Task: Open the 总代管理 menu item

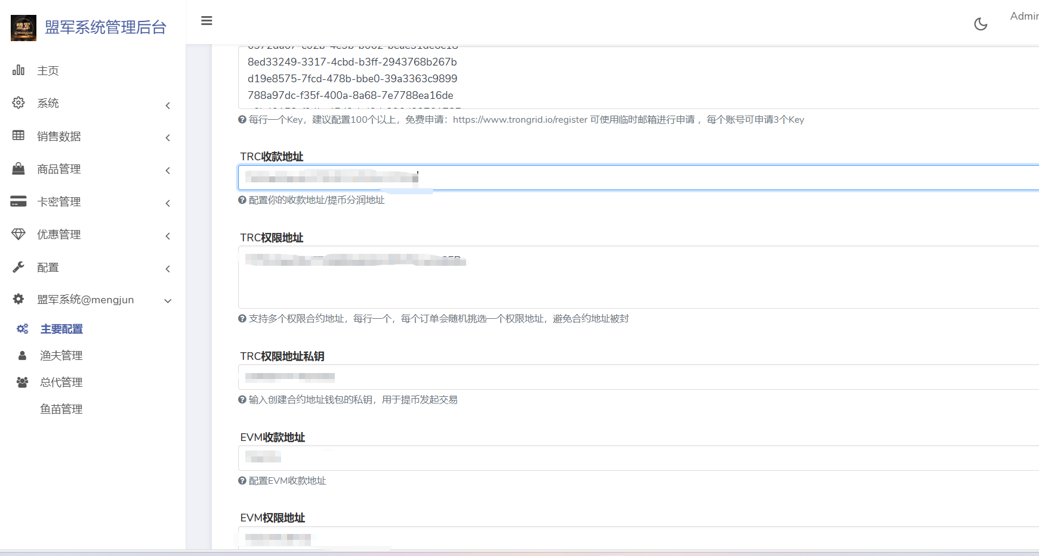Action: point(61,383)
